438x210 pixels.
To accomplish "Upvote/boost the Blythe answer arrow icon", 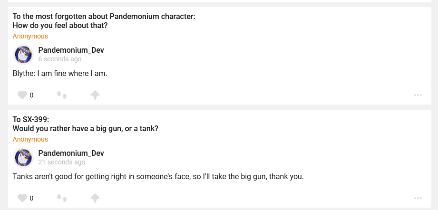I will point(95,95).
